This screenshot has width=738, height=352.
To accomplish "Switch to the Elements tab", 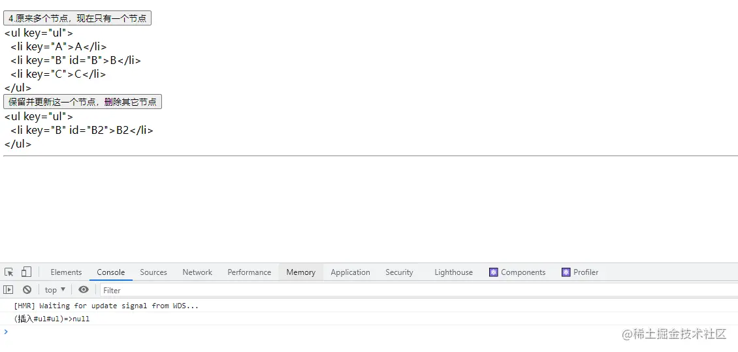I will (x=66, y=272).
